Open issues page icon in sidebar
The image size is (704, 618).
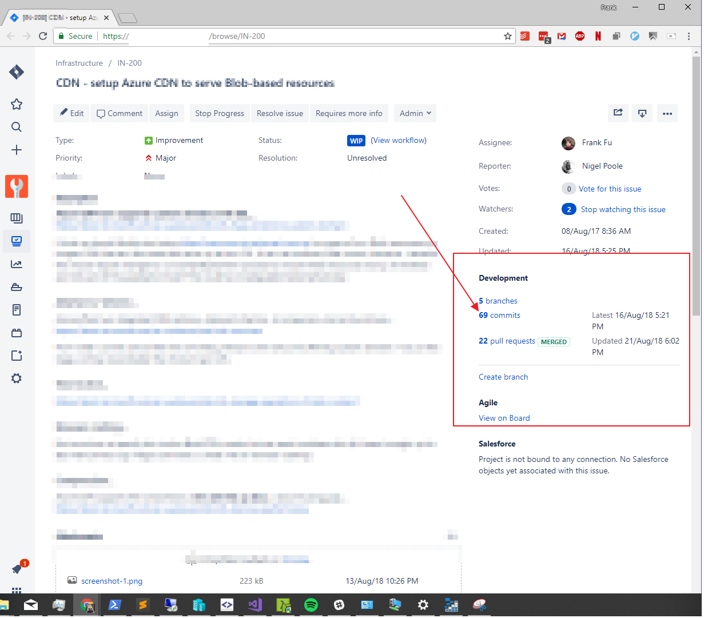click(x=17, y=310)
